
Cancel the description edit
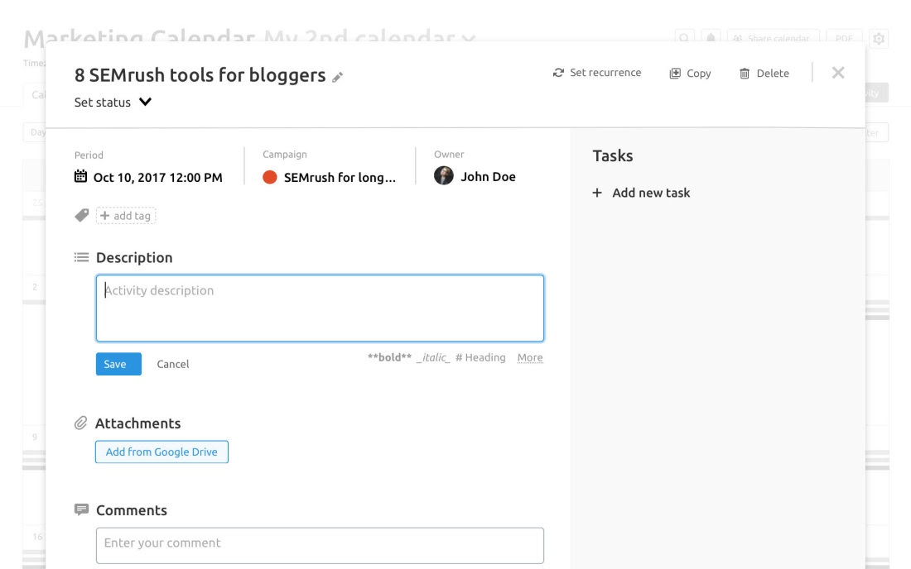173,364
